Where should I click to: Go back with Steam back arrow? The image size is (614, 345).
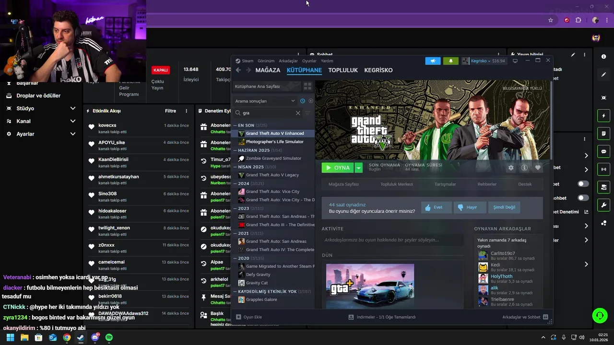coord(238,70)
